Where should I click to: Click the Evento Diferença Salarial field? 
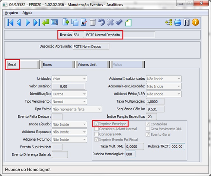tap(60, 155)
